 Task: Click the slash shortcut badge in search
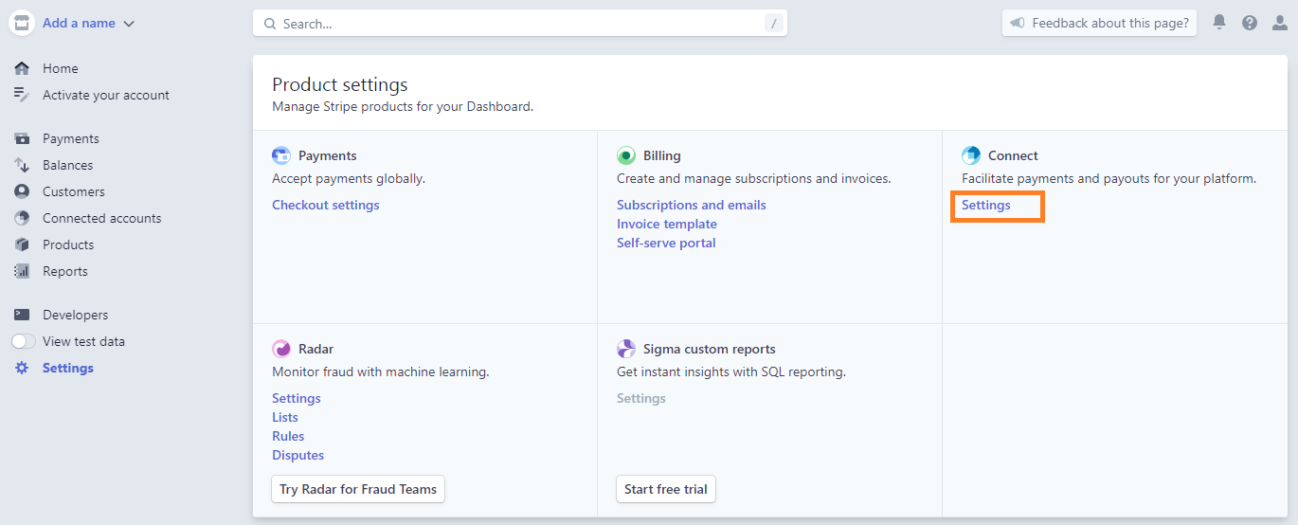click(x=773, y=23)
